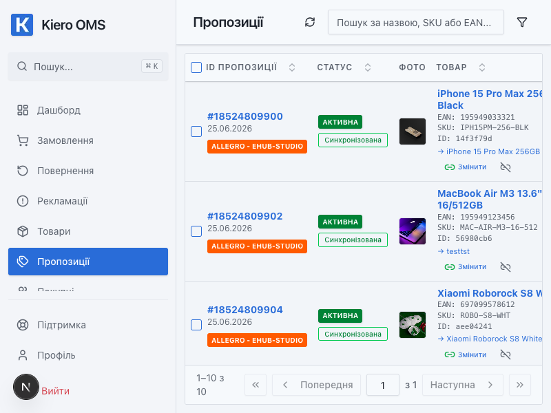Click ALLEGRO - EHUB-STUDIO badge on offer #18524809900
Image resolution: width=551 pixels, height=413 pixels.
[x=257, y=146]
